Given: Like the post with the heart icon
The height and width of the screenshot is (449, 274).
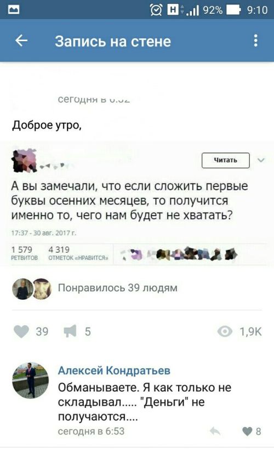Looking at the screenshot, I should click(x=21, y=332).
